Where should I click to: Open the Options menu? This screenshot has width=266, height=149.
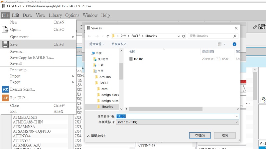(72, 15)
